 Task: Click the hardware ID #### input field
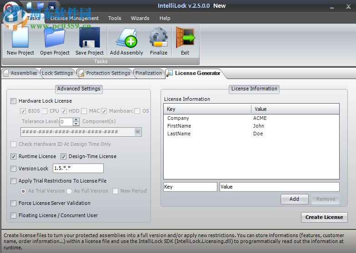[x=78, y=132]
